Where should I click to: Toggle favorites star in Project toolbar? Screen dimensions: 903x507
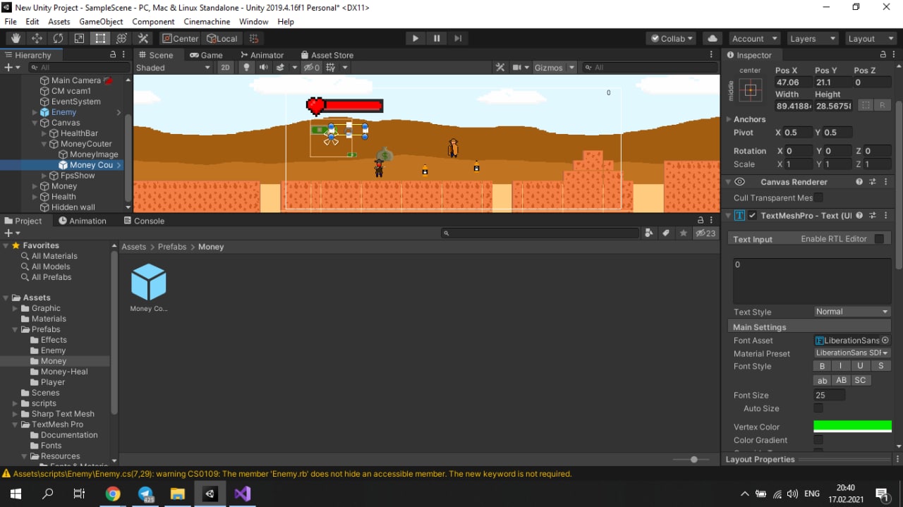click(683, 233)
